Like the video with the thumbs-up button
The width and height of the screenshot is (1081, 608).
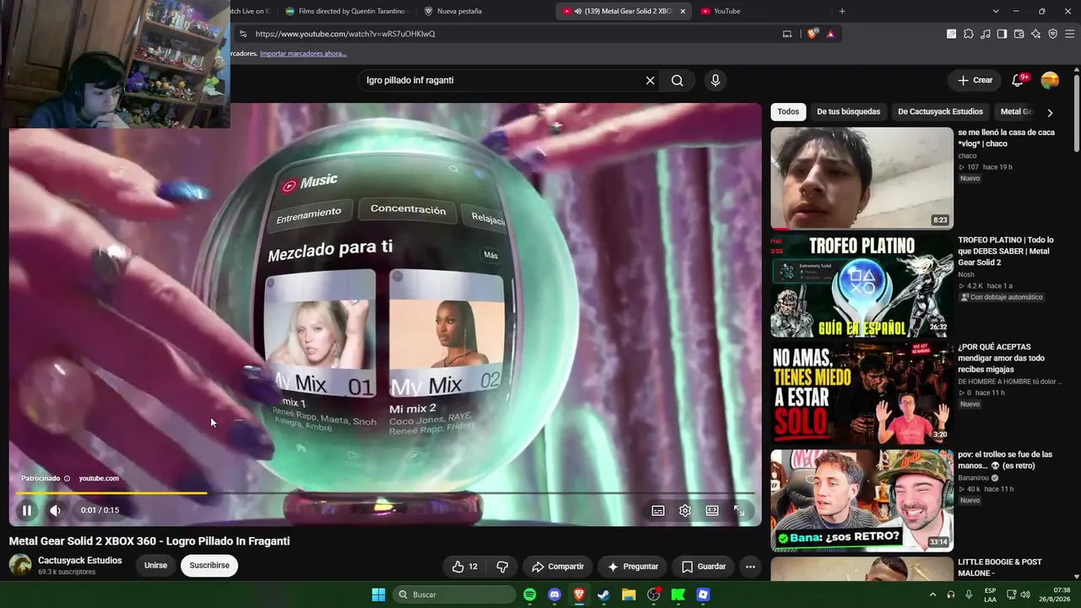coord(465,567)
